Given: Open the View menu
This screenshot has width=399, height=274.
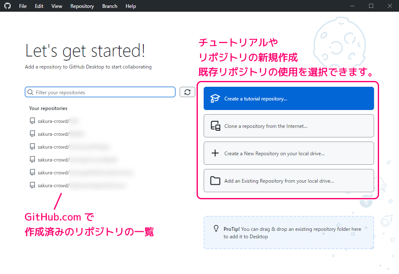Looking at the screenshot, I should (x=57, y=6).
